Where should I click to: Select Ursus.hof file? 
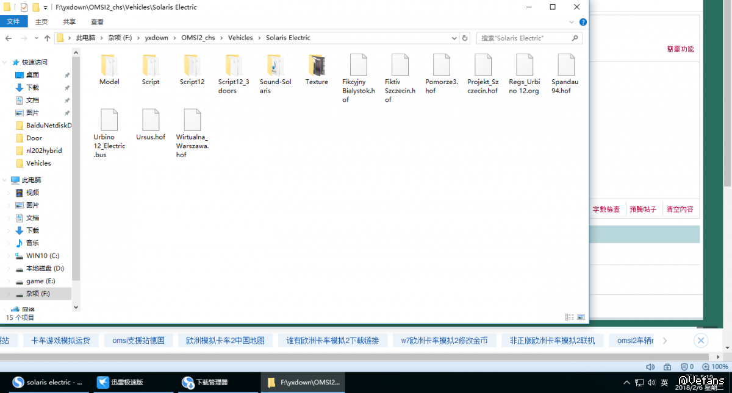pyautogui.click(x=151, y=125)
